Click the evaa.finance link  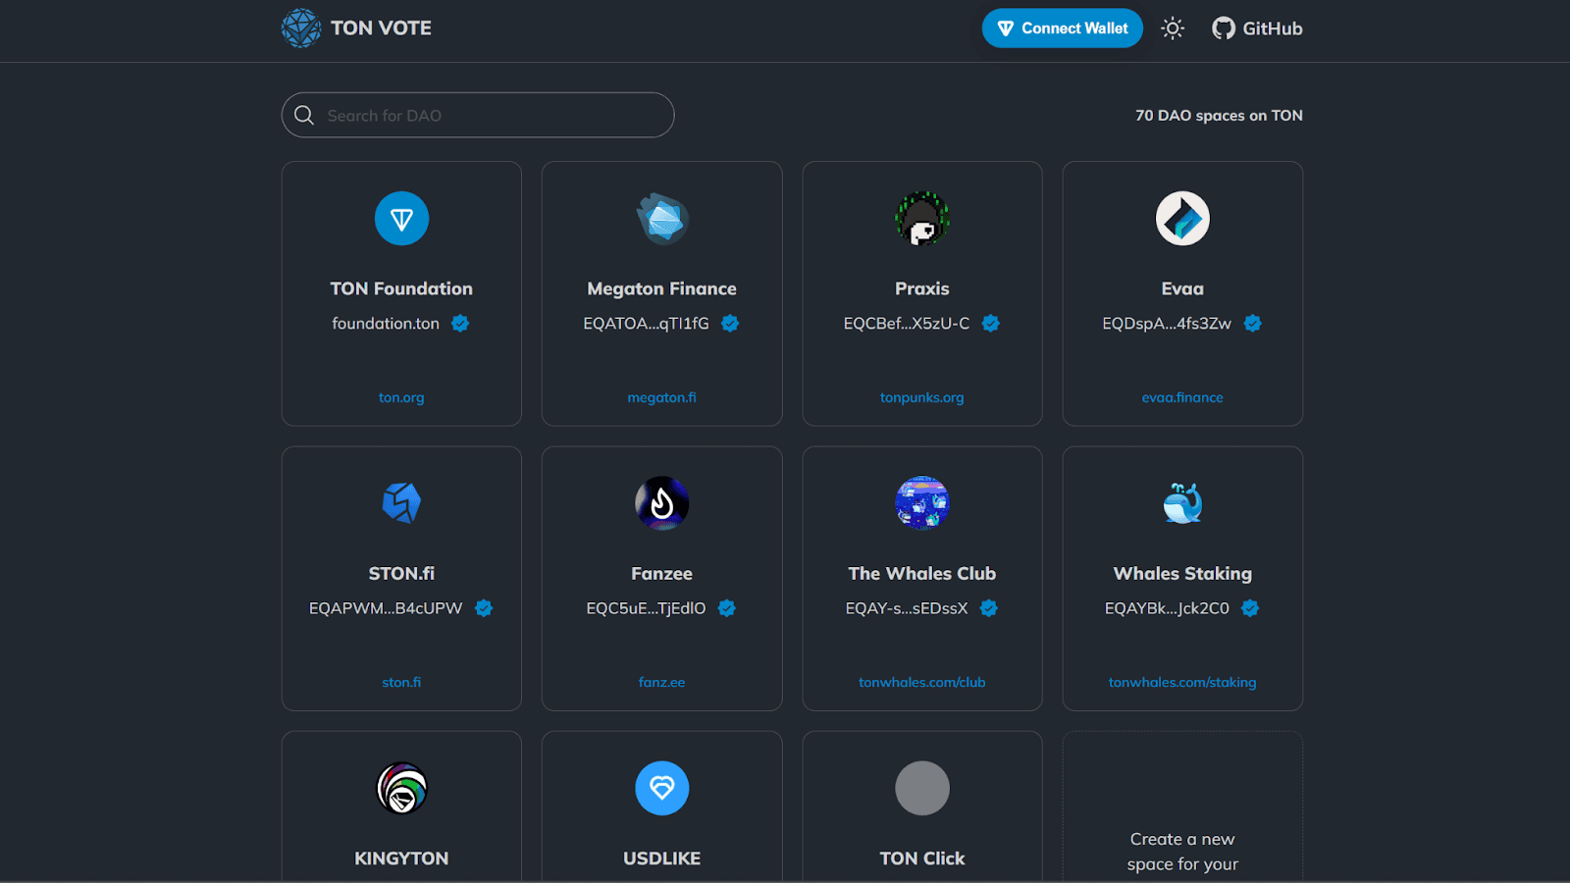[1182, 397]
